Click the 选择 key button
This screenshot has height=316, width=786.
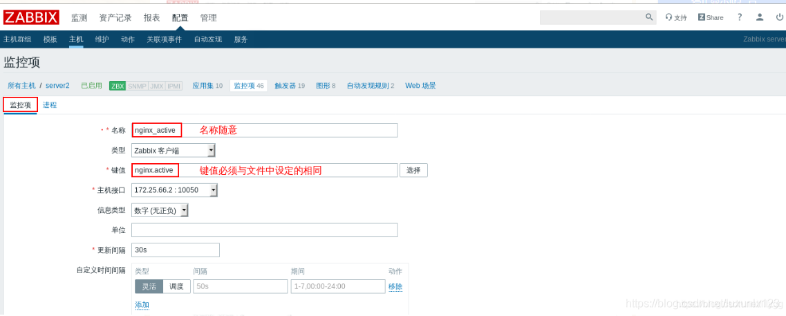413,170
